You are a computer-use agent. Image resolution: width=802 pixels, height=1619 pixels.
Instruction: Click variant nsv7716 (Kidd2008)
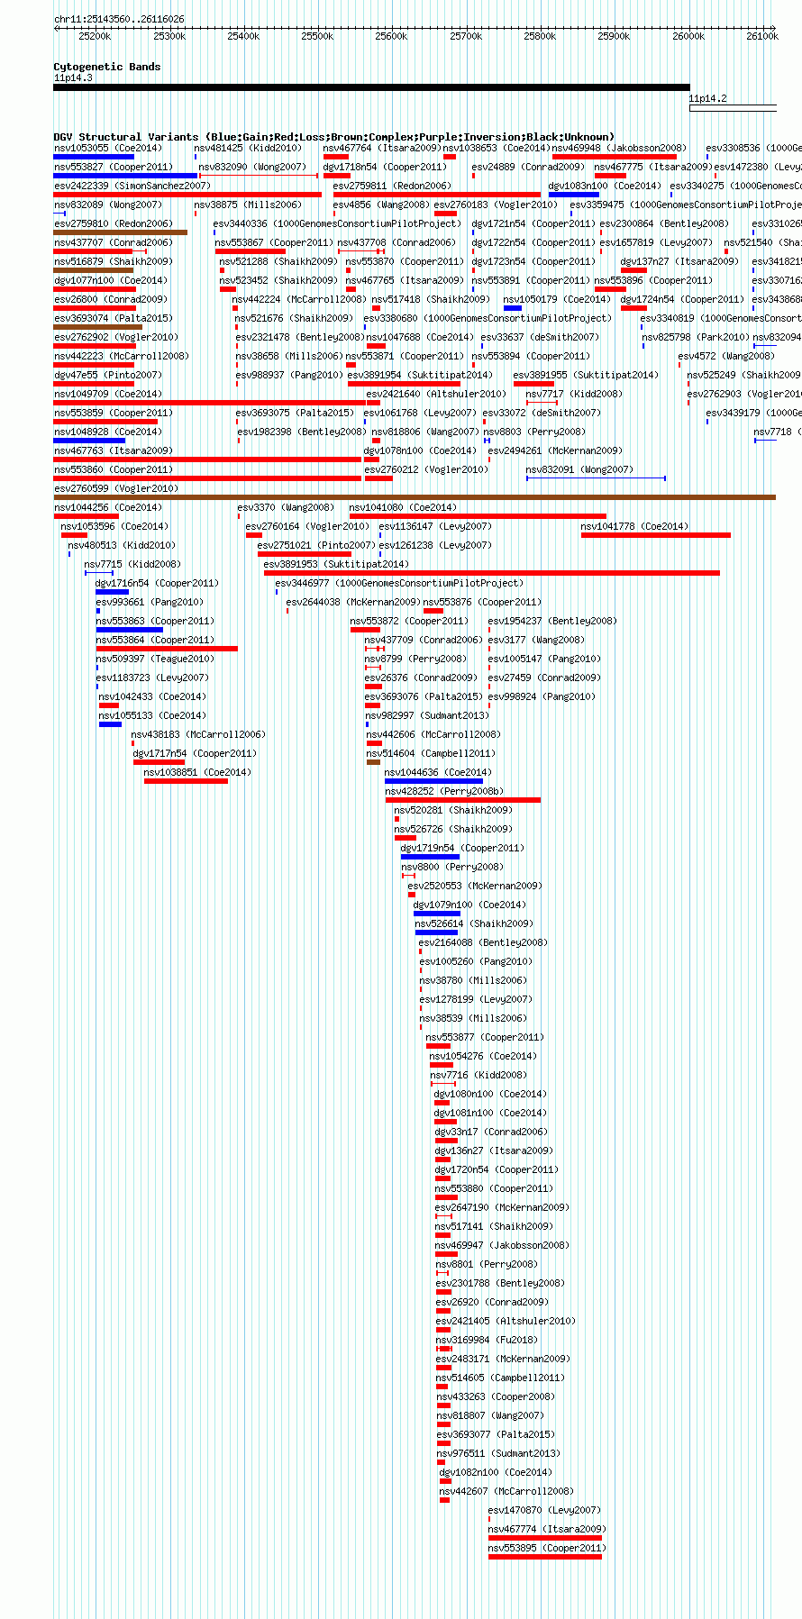click(478, 1075)
